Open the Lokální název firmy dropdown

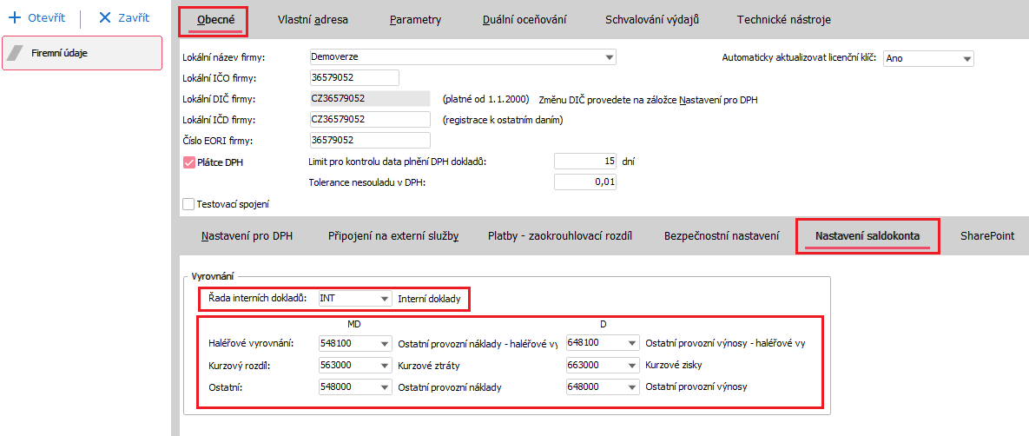click(610, 57)
